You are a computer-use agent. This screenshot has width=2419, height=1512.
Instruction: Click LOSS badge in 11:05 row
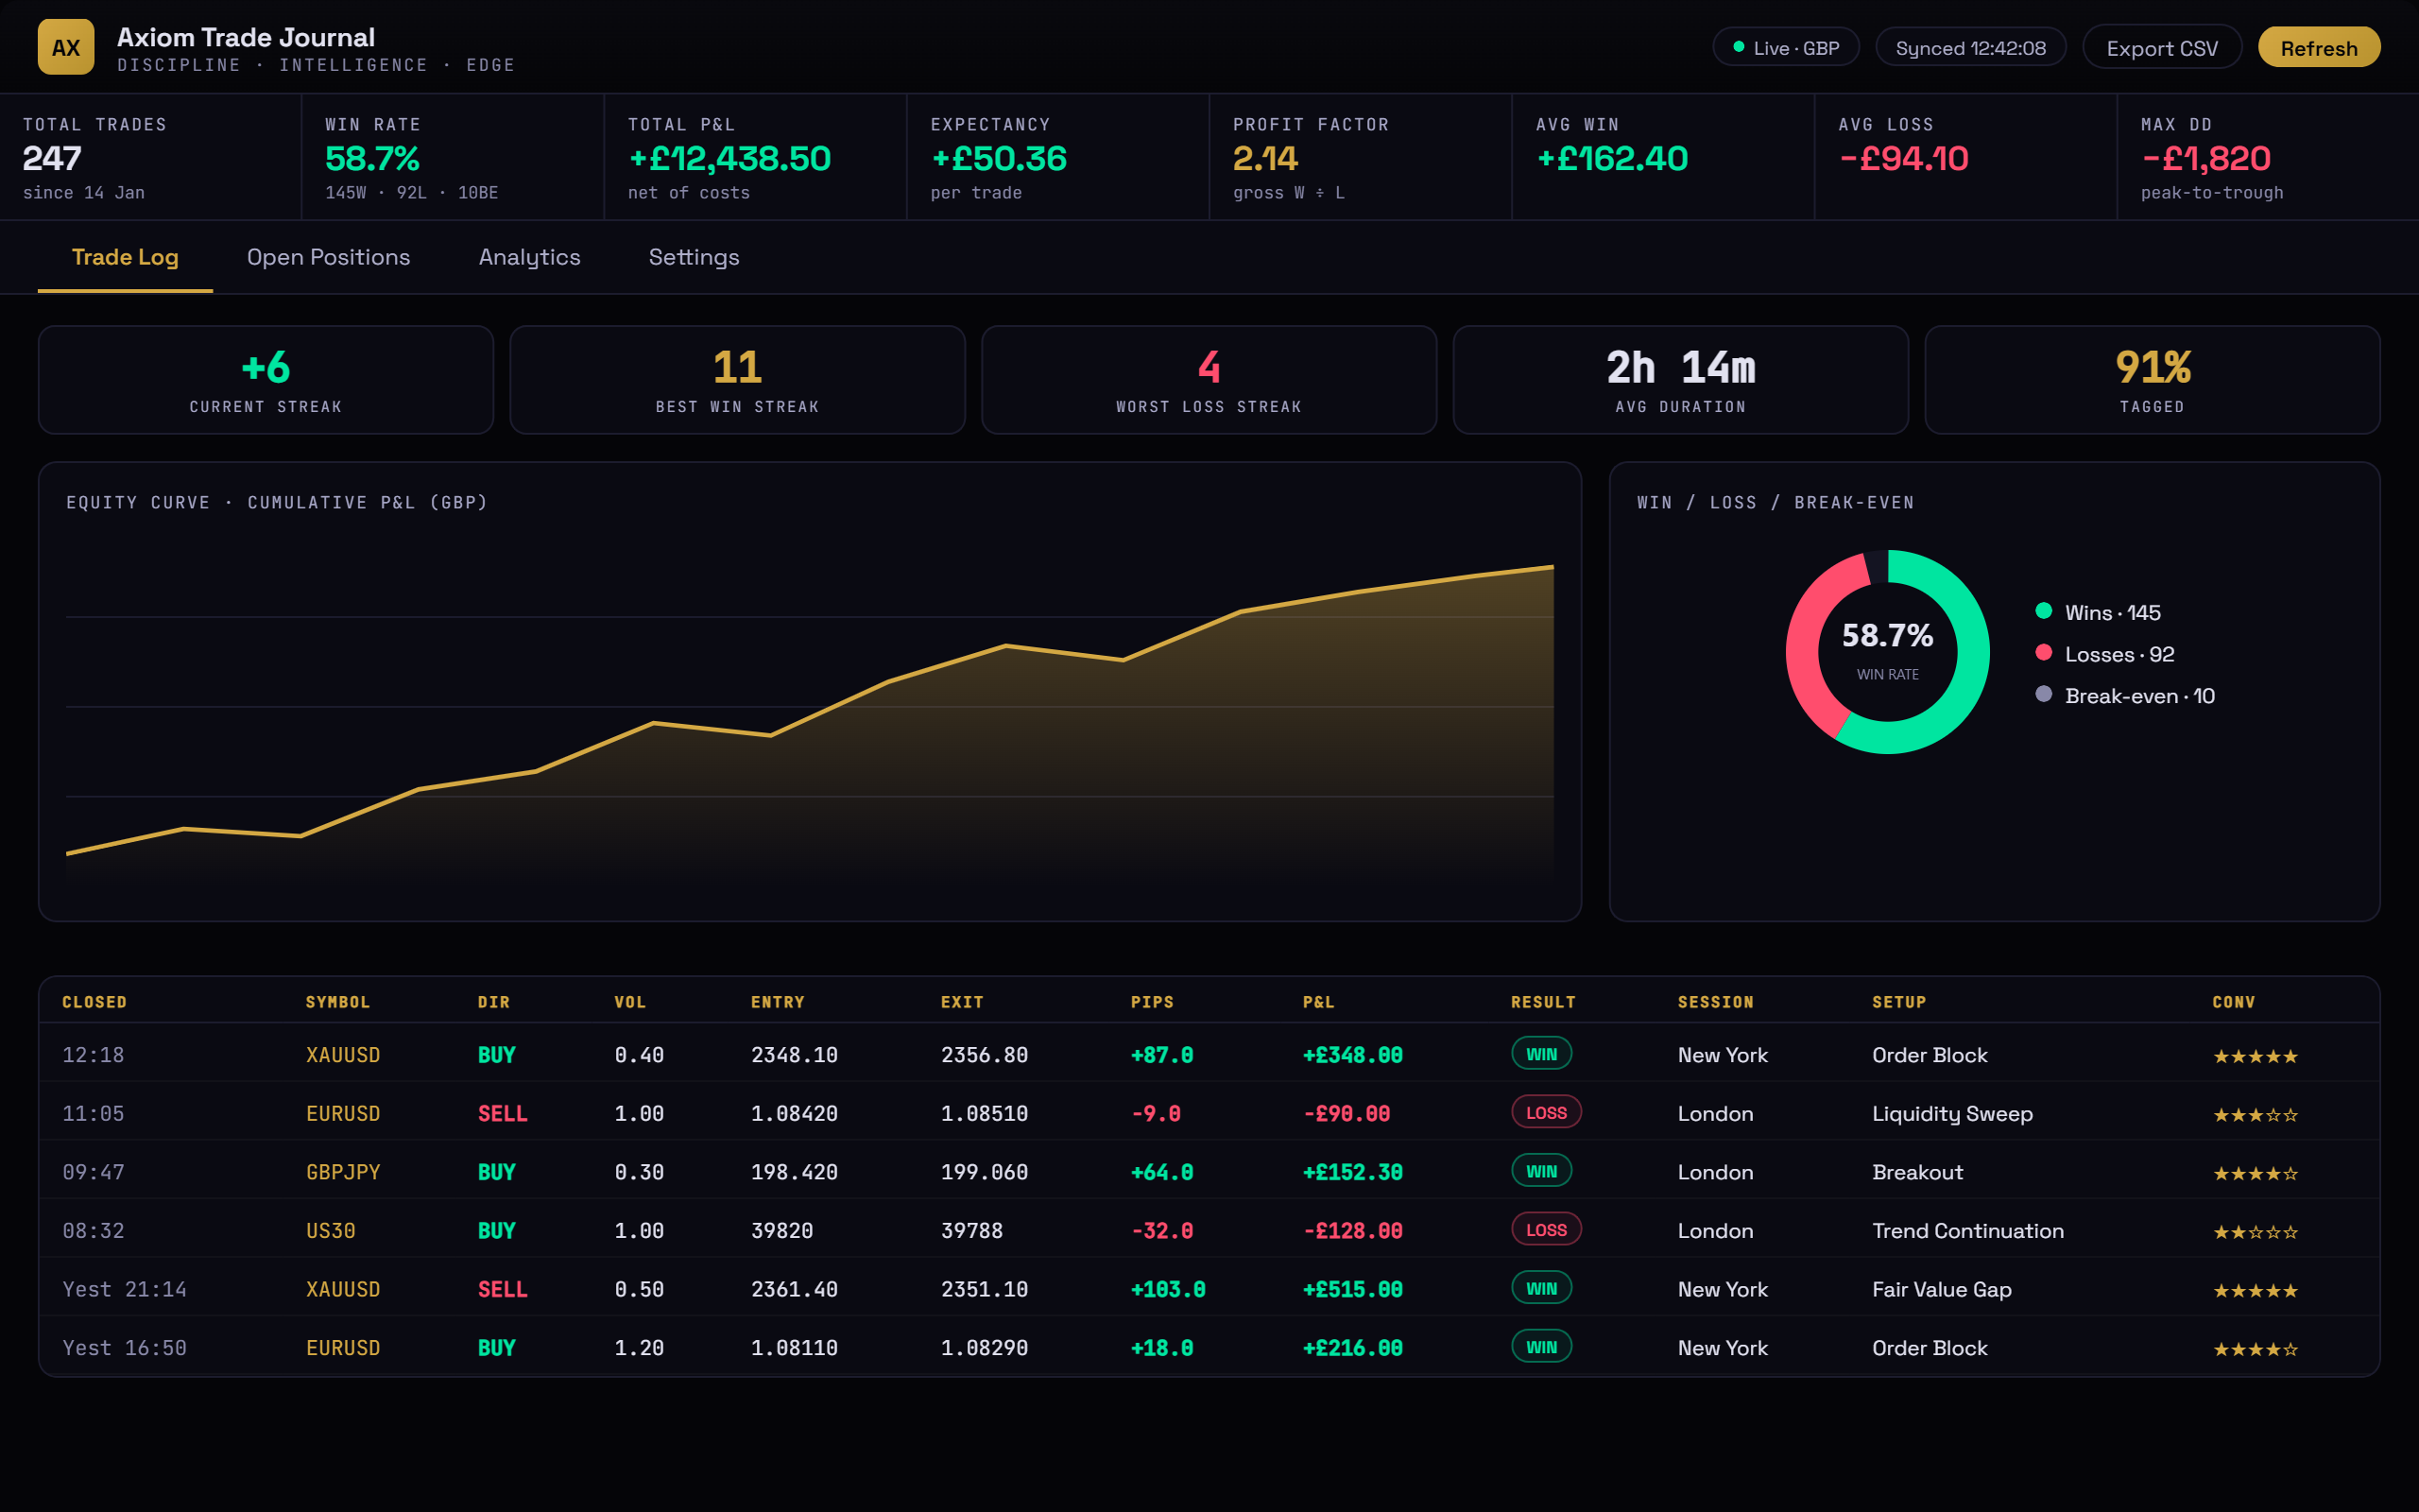click(1546, 1113)
